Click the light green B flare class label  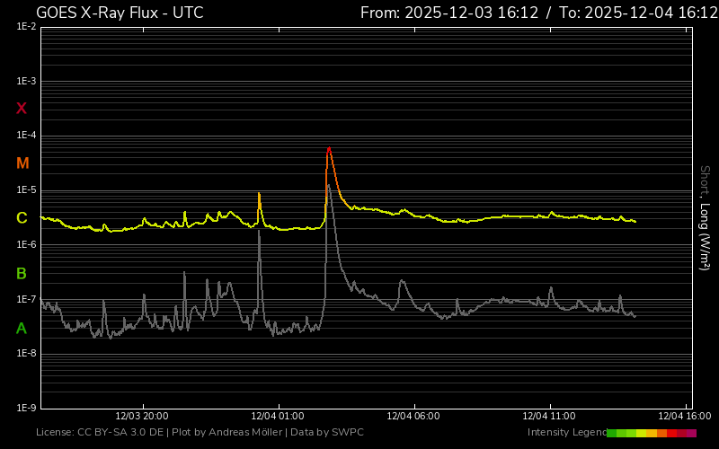[22, 273]
